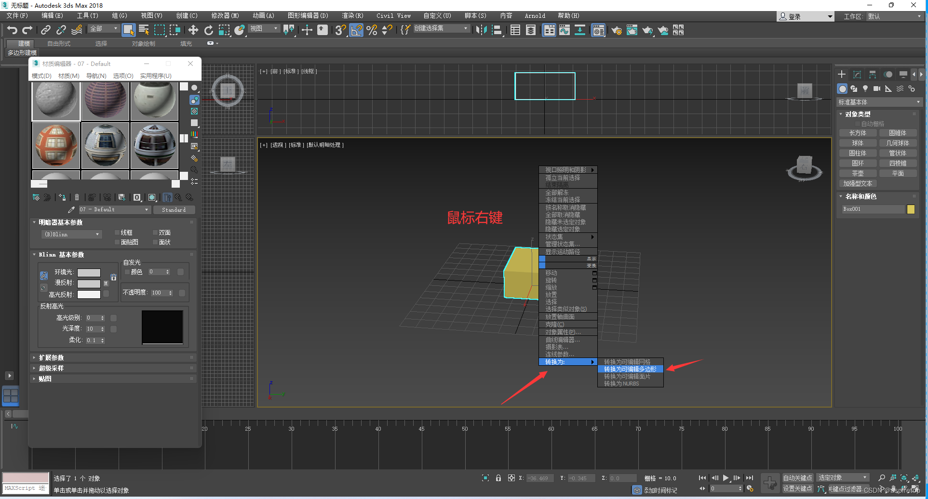Click the 漫反射 color swatch

tap(89, 283)
